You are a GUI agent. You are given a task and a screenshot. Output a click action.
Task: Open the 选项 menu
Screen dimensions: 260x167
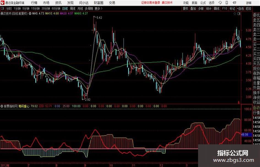[211, 3]
